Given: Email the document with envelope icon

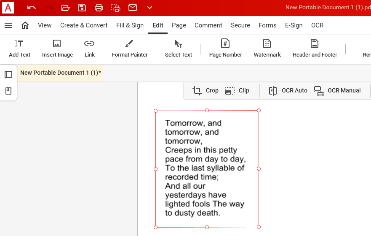Looking at the screenshot, I should point(133,8).
